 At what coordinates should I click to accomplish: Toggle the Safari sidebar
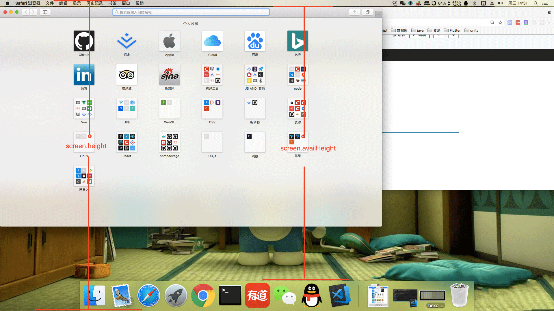pyautogui.click(x=45, y=12)
